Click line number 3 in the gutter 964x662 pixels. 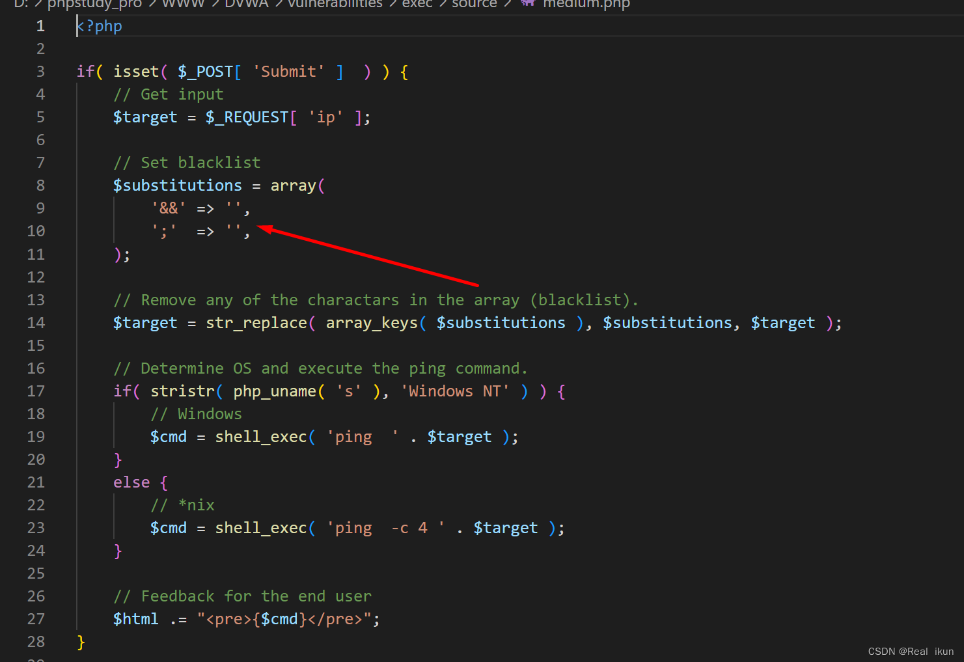coord(40,72)
